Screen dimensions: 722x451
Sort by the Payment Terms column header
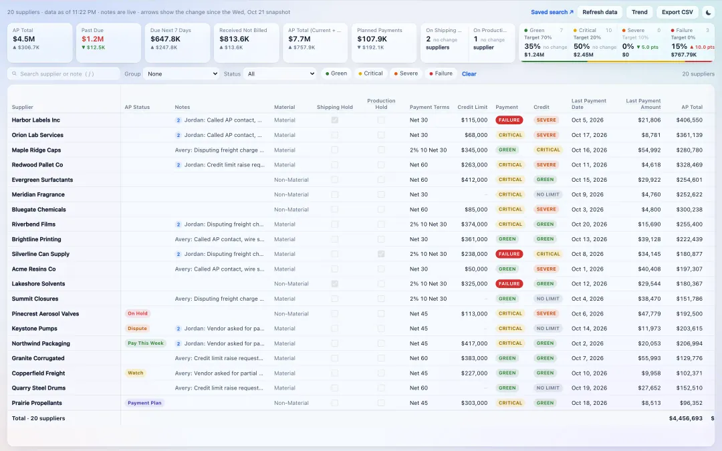429,107
